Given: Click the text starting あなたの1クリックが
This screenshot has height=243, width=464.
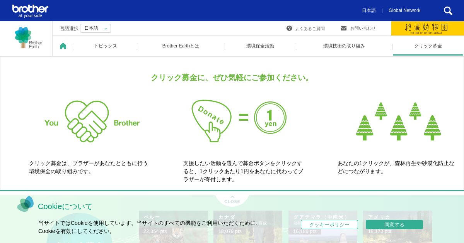Looking at the screenshot, I should tap(396, 167).
